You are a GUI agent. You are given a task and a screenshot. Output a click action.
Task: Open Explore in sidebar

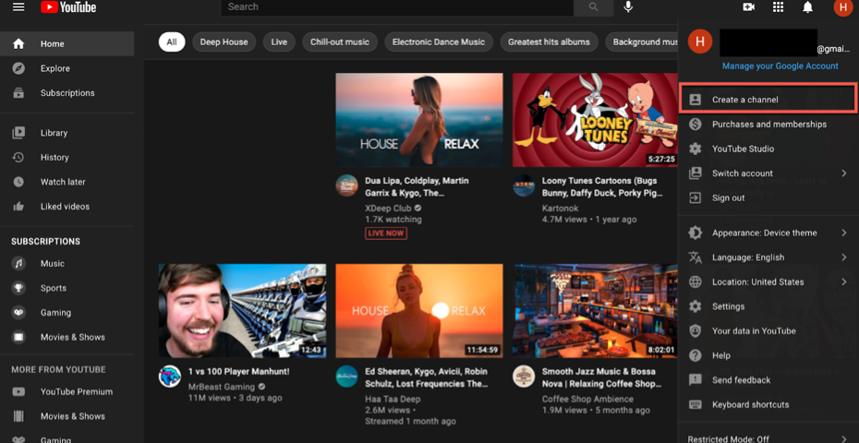tap(67, 68)
